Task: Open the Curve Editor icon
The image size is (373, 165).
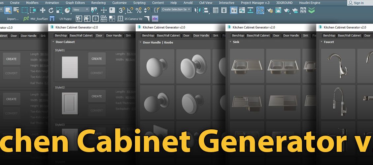Action: (x=242, y=10)
